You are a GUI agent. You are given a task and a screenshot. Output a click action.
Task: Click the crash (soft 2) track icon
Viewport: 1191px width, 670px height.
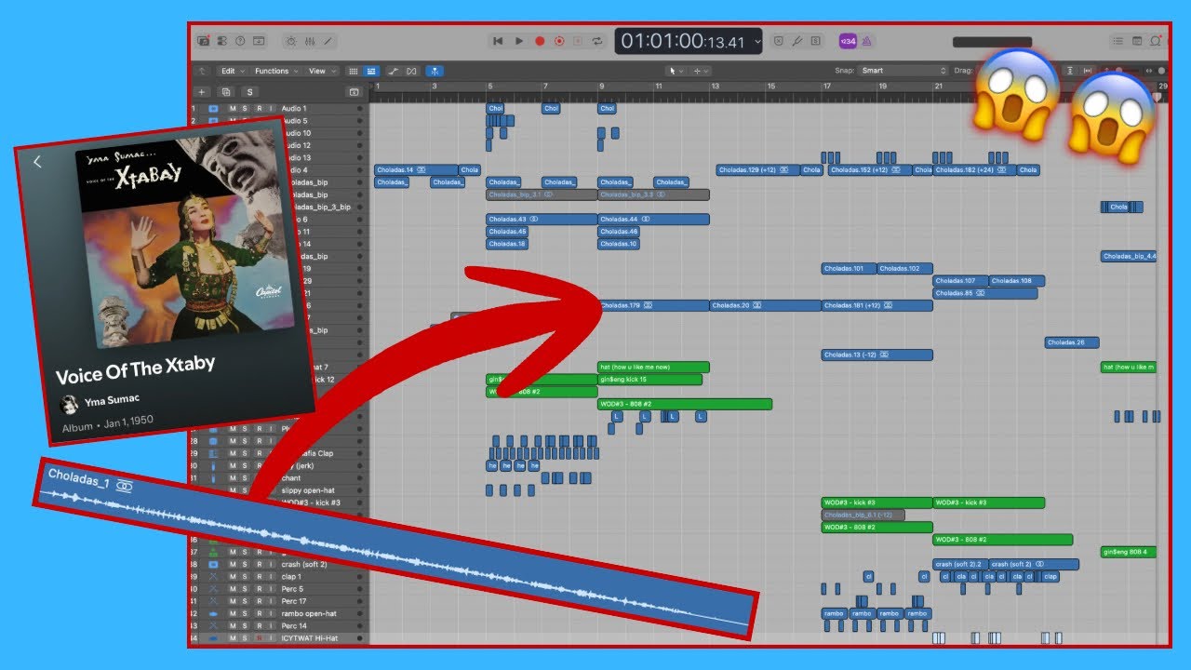(x=213, y=565)
